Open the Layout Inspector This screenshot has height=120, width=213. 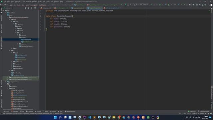point(204,111)
